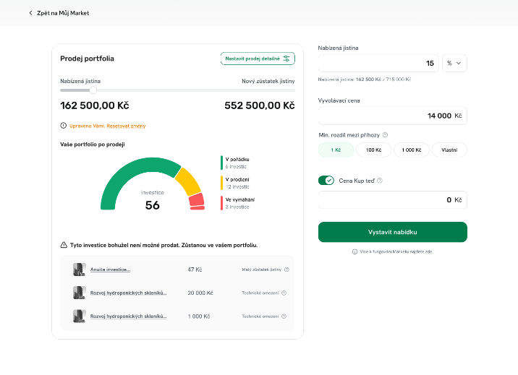Image resolution: width=518 pixels, height=375 pixels.
Task: Click Technické omezení help icon in 20 000 Kč row
Action: 284,293
